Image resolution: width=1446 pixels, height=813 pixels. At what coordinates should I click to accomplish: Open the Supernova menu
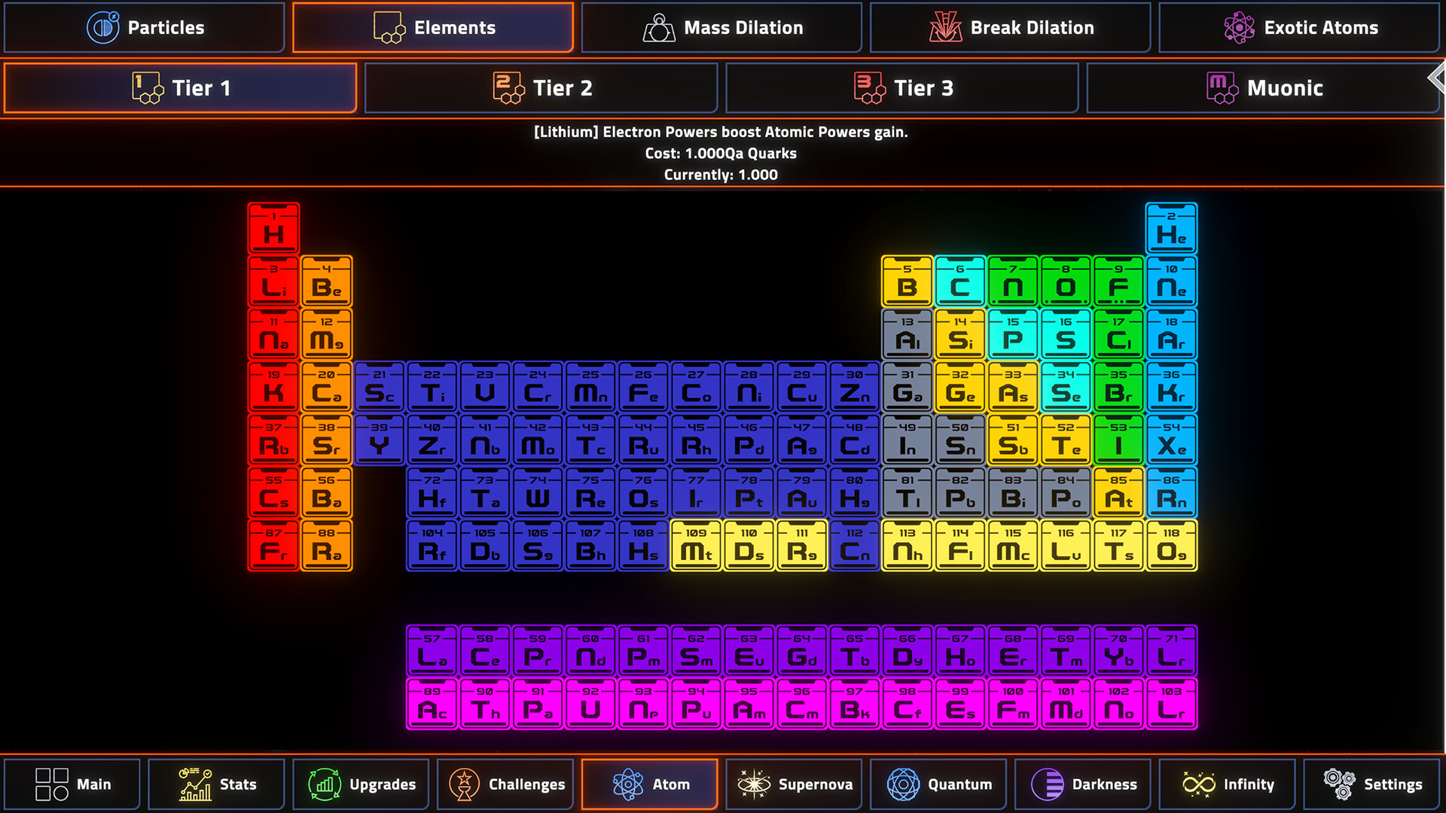coord(795,784)
